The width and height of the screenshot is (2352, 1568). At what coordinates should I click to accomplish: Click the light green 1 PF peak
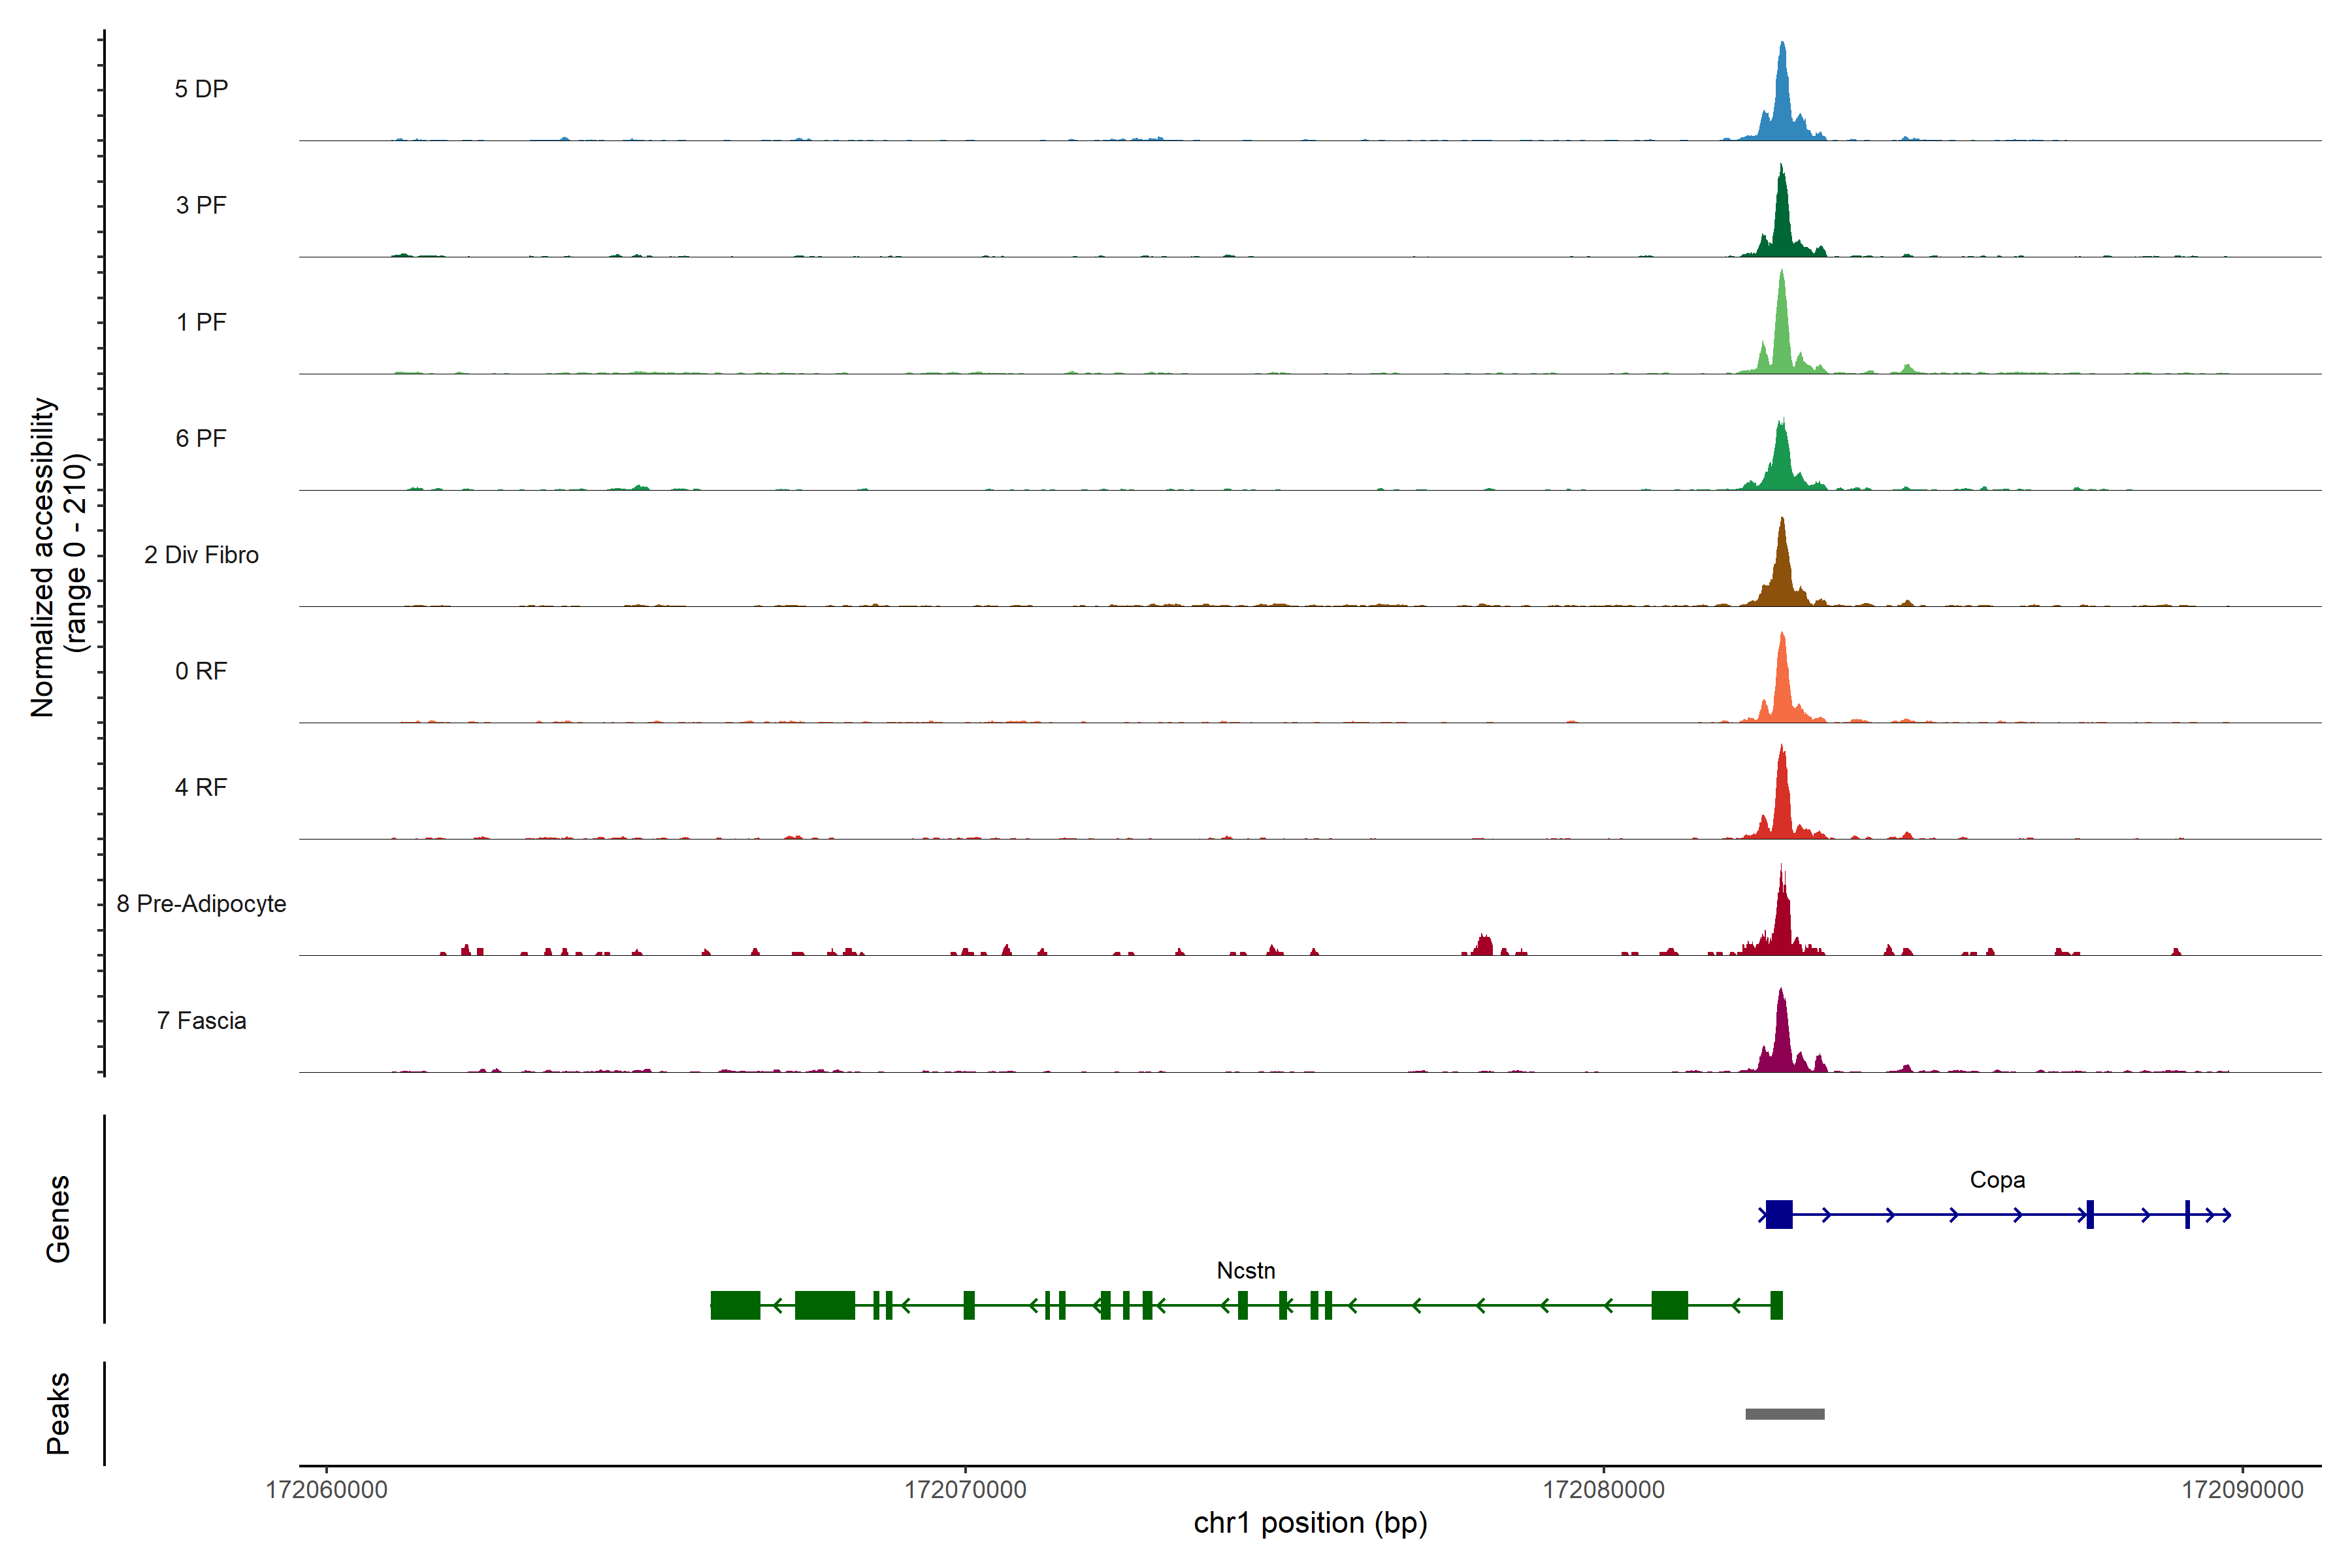point(1782,335)
